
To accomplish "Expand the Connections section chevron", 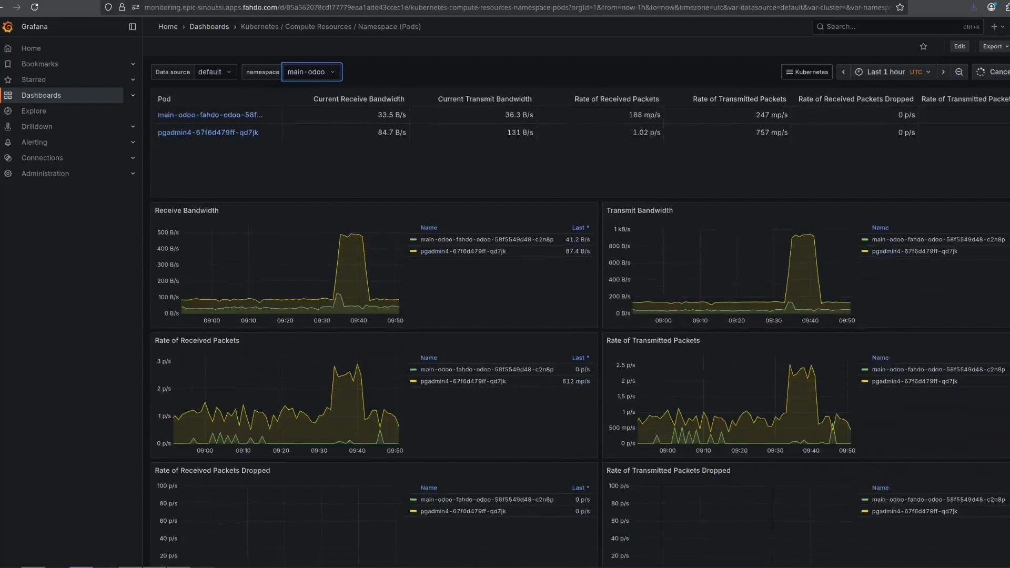I will 133,158.
